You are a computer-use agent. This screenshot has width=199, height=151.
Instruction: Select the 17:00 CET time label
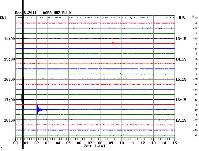point(9,100)
